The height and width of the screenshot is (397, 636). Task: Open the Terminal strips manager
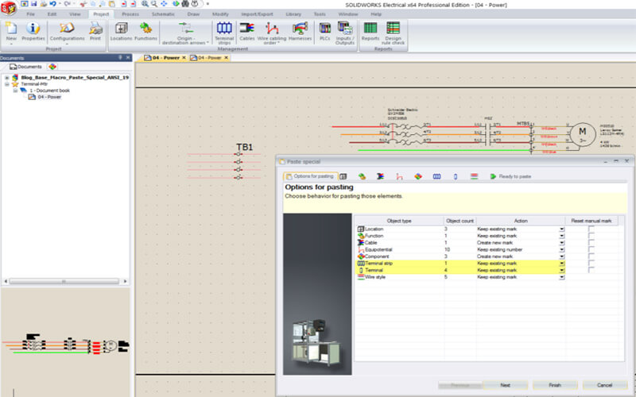point(224,32)
